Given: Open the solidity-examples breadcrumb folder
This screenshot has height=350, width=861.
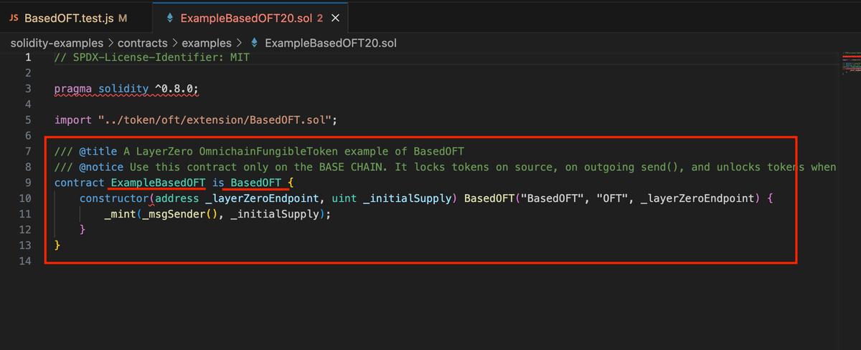Looking at the screenshot, I should point(57,43).
